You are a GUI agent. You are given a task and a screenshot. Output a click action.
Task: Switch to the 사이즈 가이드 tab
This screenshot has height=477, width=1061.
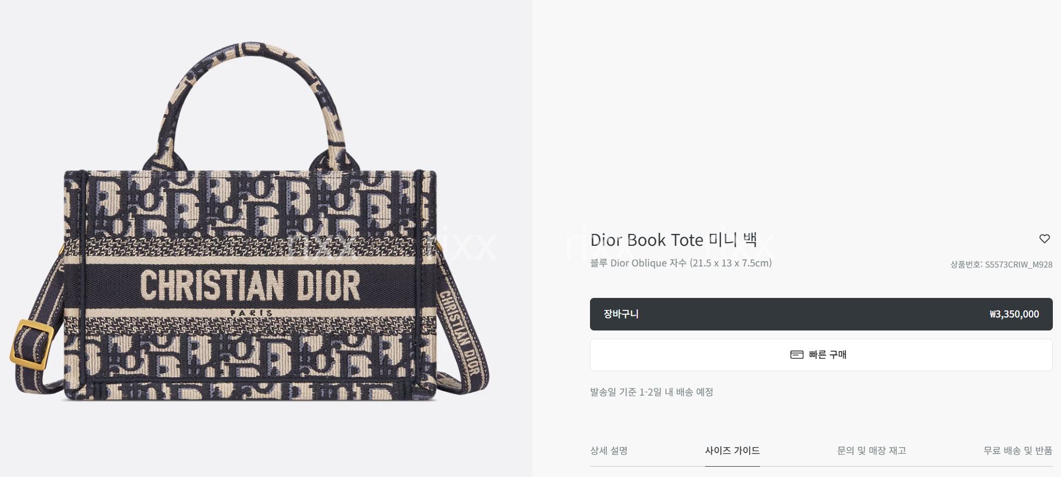(x=732, y=450)
